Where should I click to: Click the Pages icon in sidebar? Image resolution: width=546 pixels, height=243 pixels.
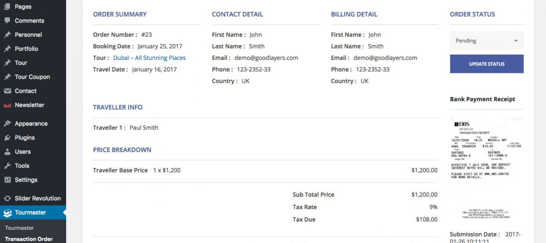click(x=7, y=6)
